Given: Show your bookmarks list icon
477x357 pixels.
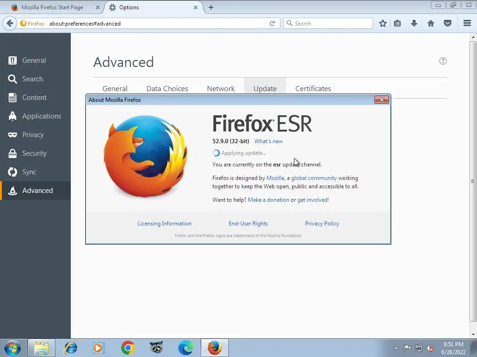Looking at the screenshot, I should point(397,23).
